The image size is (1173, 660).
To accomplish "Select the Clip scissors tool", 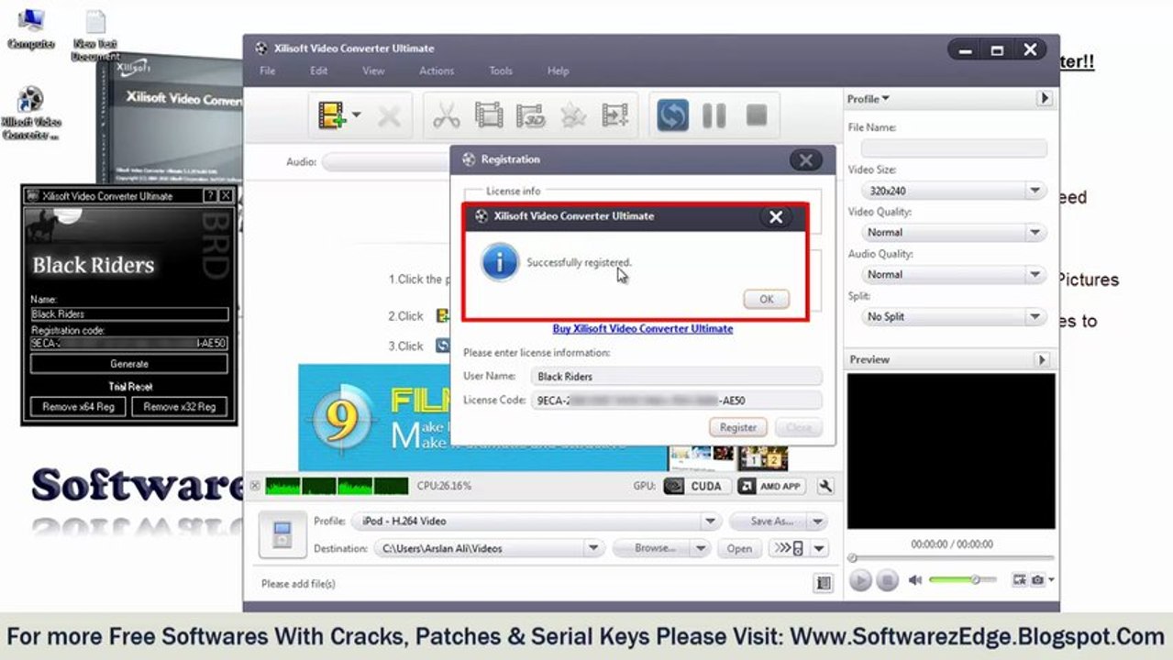I will coord(446,115).
